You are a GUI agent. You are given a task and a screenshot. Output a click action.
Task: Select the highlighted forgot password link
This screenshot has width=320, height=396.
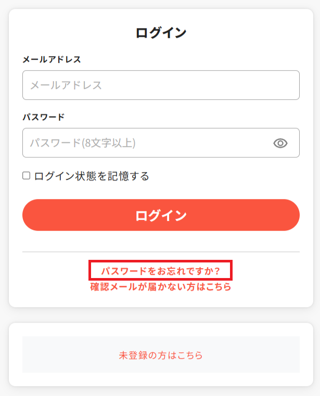pos(160,271)
